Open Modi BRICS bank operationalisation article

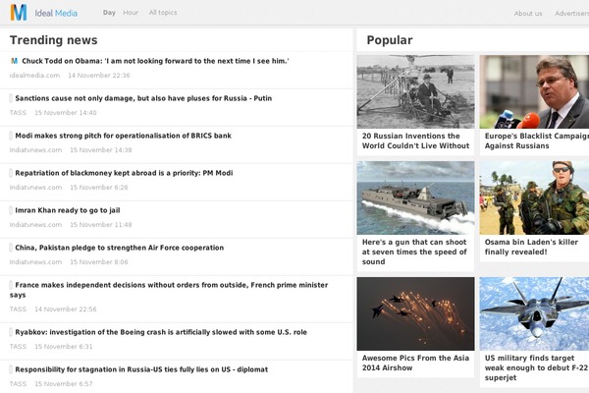point(124,136)
